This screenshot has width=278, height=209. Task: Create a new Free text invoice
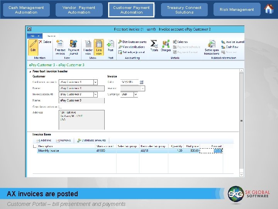click(60, 47)
